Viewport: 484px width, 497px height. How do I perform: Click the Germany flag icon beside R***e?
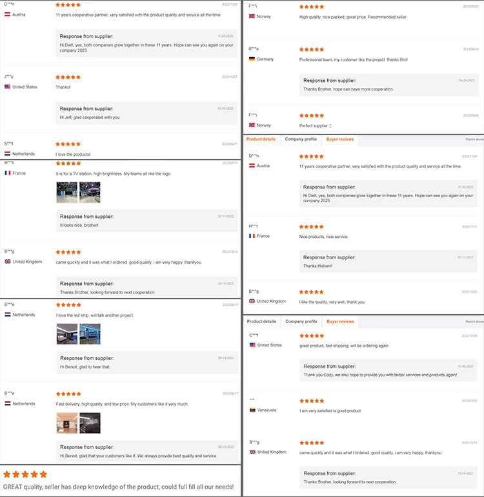[x=252, y=59]
